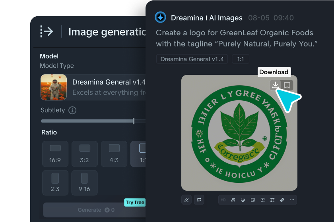Click the Model Type label
334x222 pixels.
click(x=57, y=66)
